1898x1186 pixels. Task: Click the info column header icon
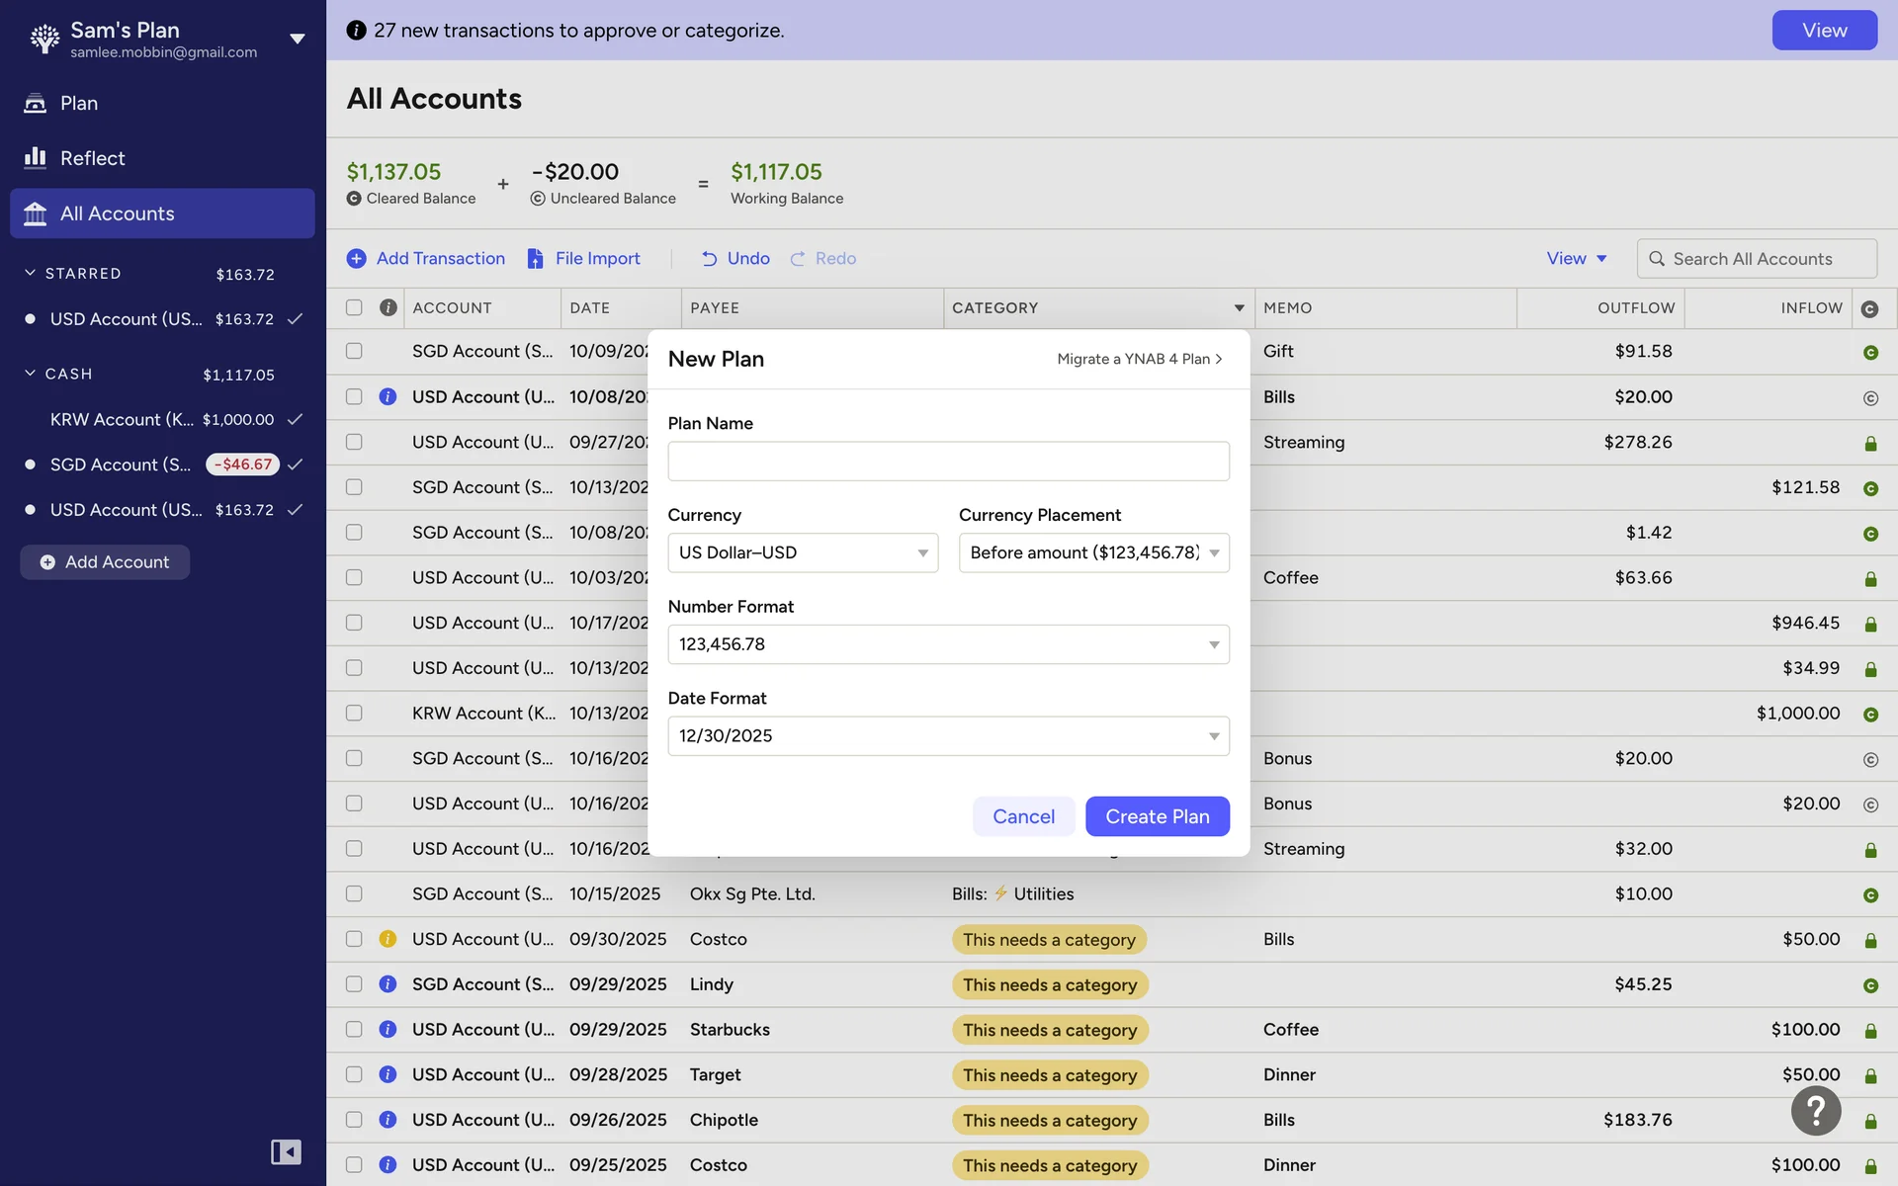point(388,307)
